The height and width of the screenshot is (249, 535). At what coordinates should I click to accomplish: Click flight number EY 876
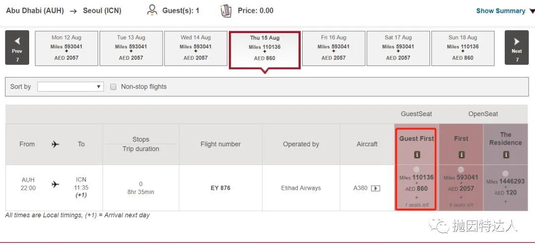point(220,188)
